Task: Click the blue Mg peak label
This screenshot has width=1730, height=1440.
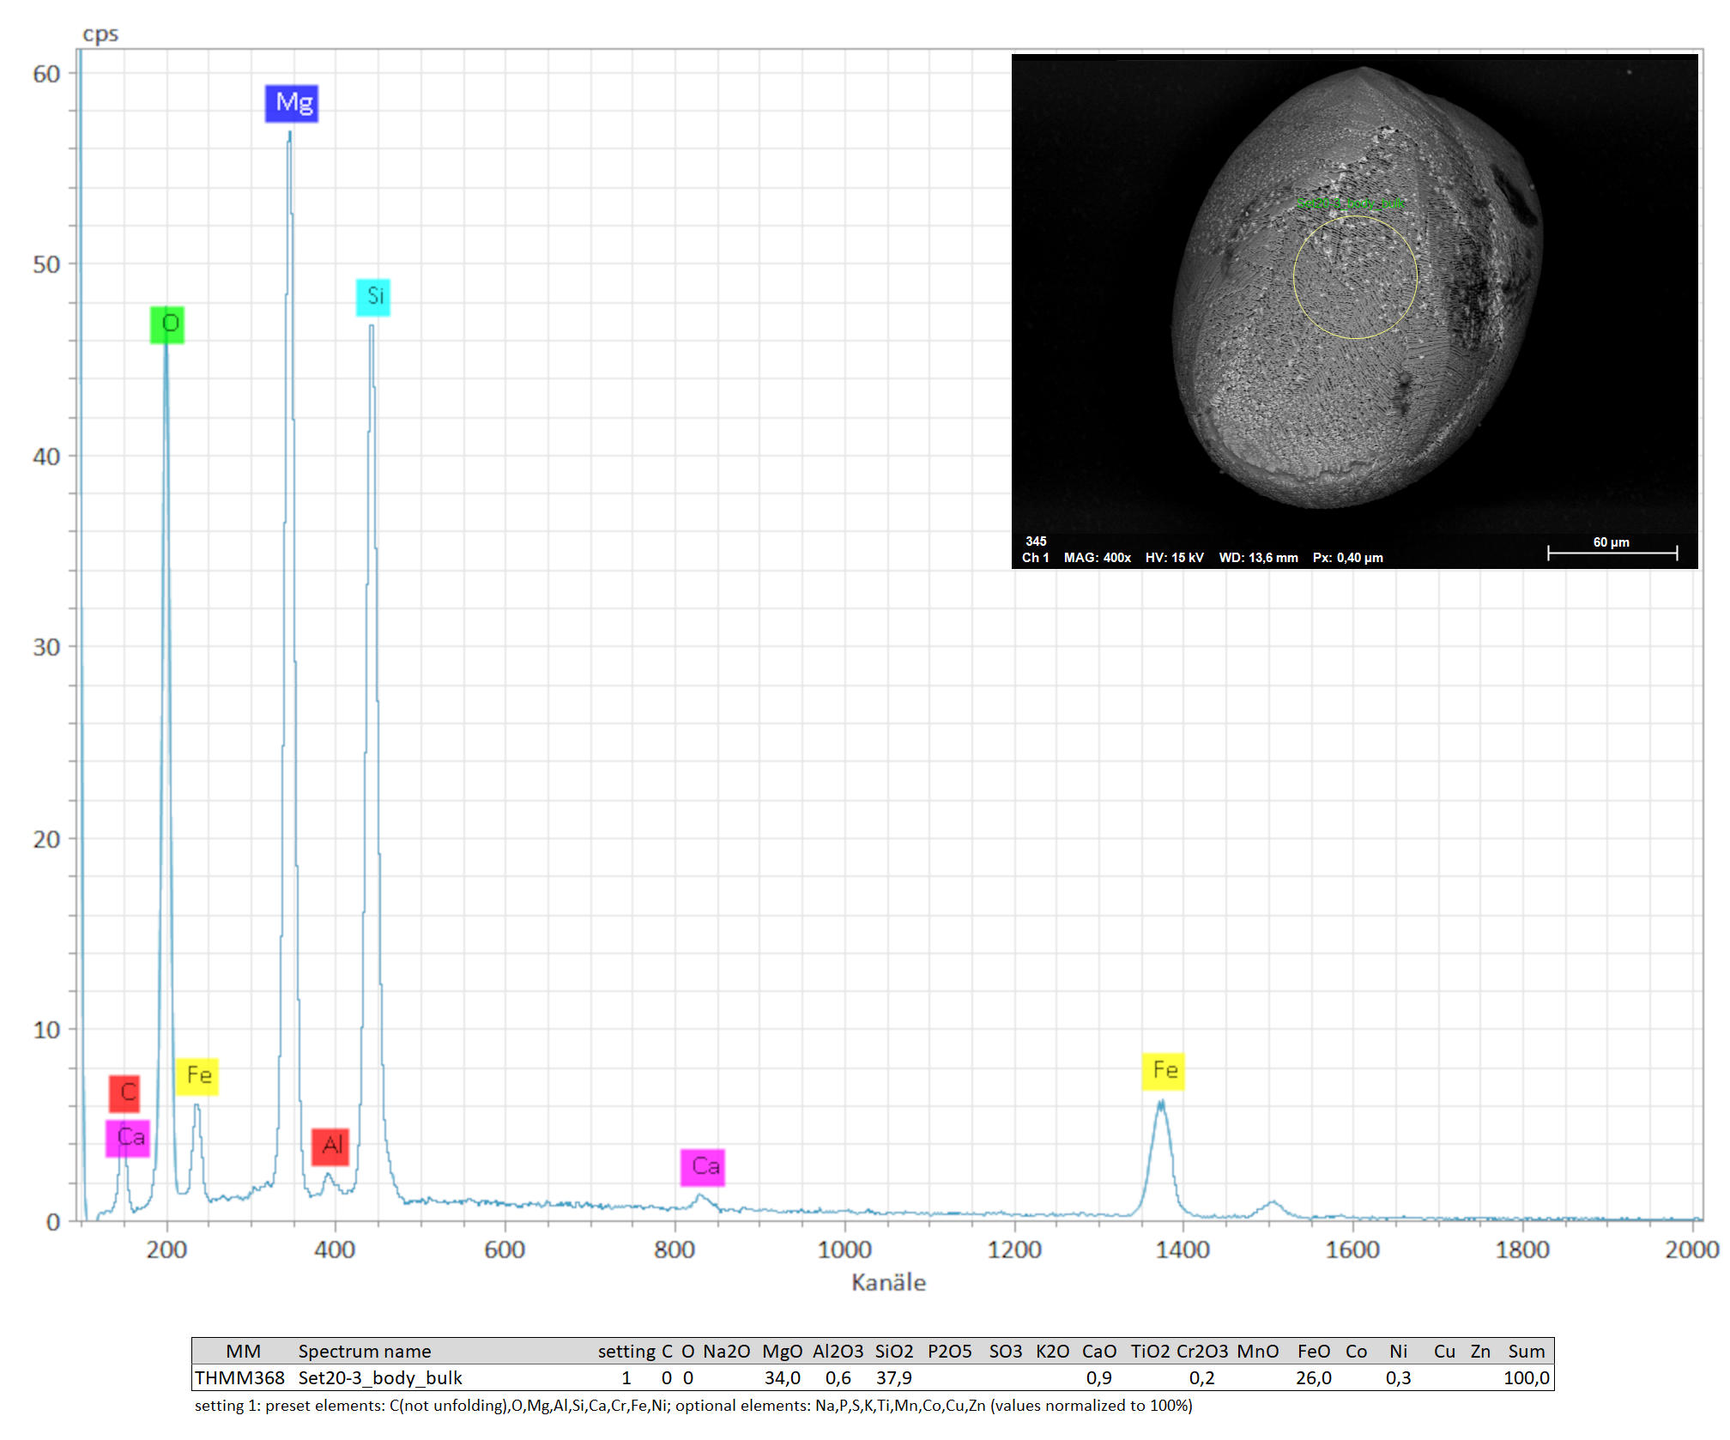Action: [292, 103]
